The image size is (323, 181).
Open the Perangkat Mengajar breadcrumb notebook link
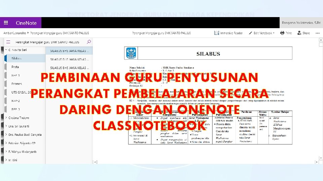tap(60, 33)
